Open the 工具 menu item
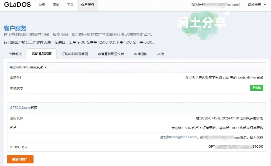This screenshot has height=166, width=271. pos(70,5)
